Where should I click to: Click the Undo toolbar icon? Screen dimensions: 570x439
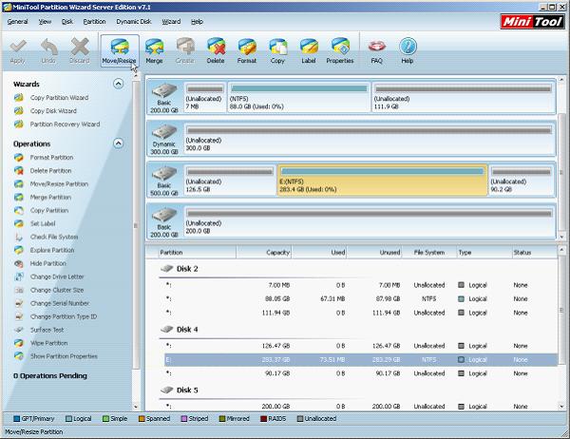(x=48, y=47)
